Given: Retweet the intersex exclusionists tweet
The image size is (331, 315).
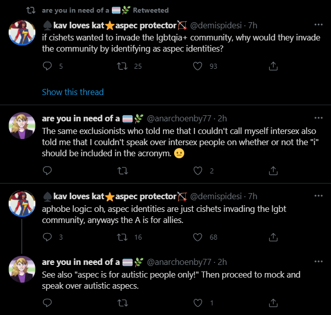Looking at the screenshot, I should tap(122, 170).
